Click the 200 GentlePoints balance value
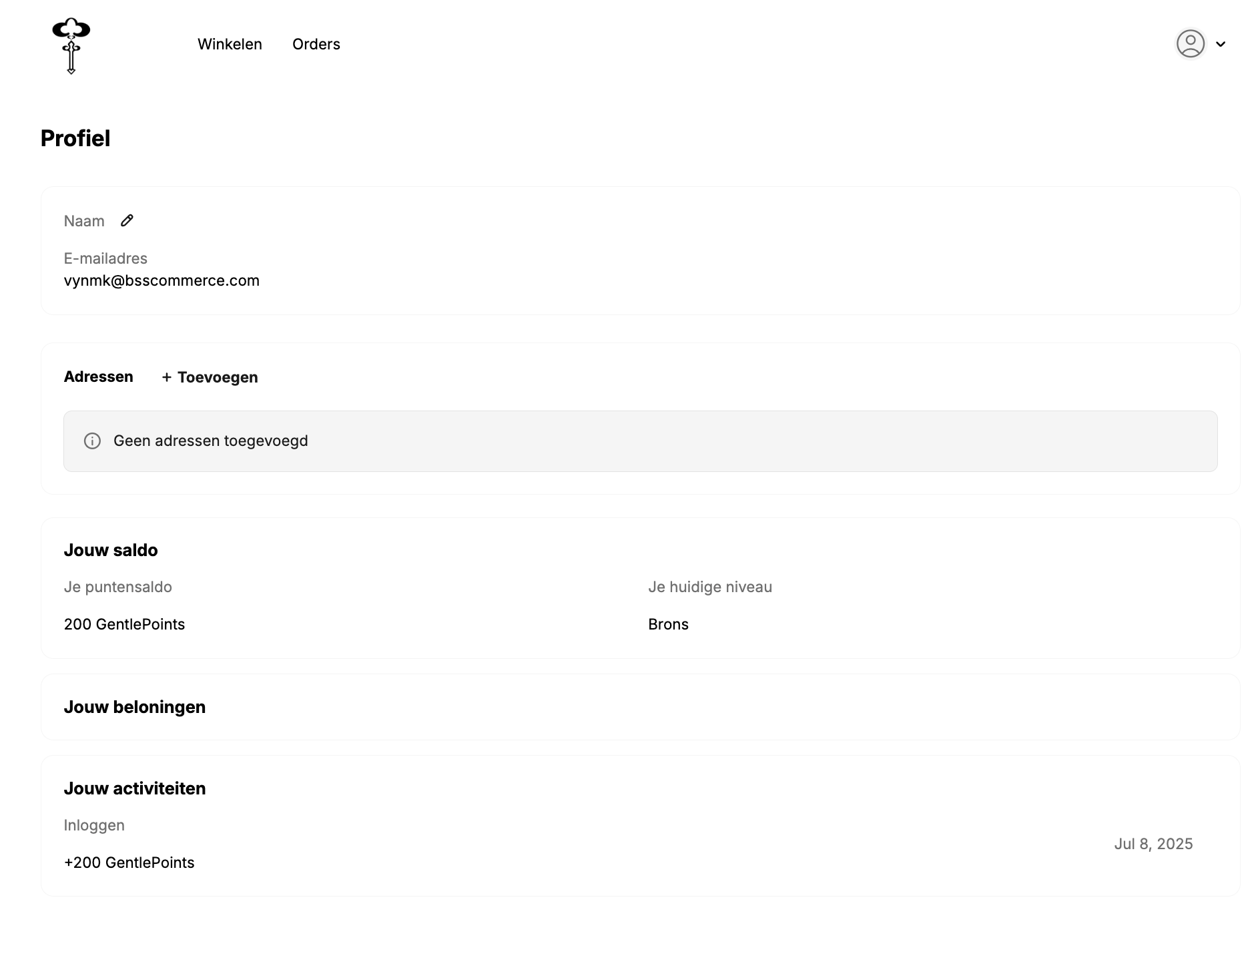This screenshot has height=976, width=1256. click(124, 624)
